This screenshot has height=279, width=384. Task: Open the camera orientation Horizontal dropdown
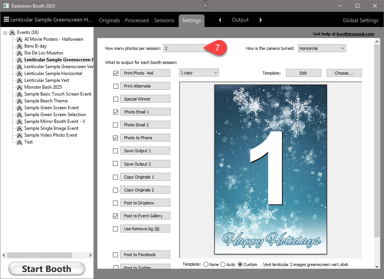(x=322, y=48)
